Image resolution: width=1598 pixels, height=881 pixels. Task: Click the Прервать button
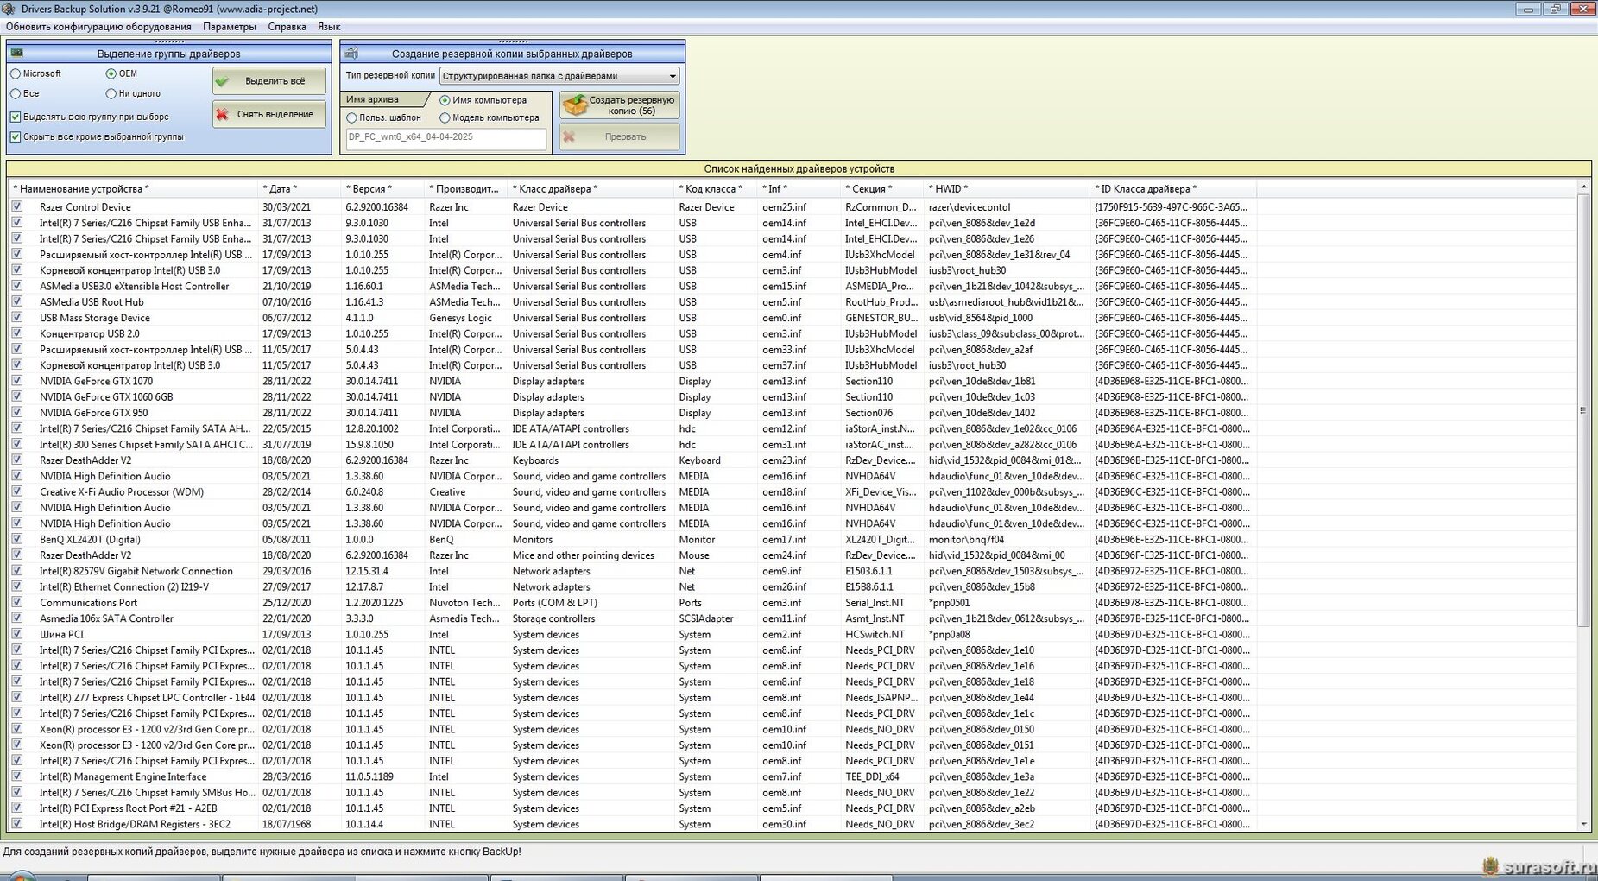(x=620, y=136)
